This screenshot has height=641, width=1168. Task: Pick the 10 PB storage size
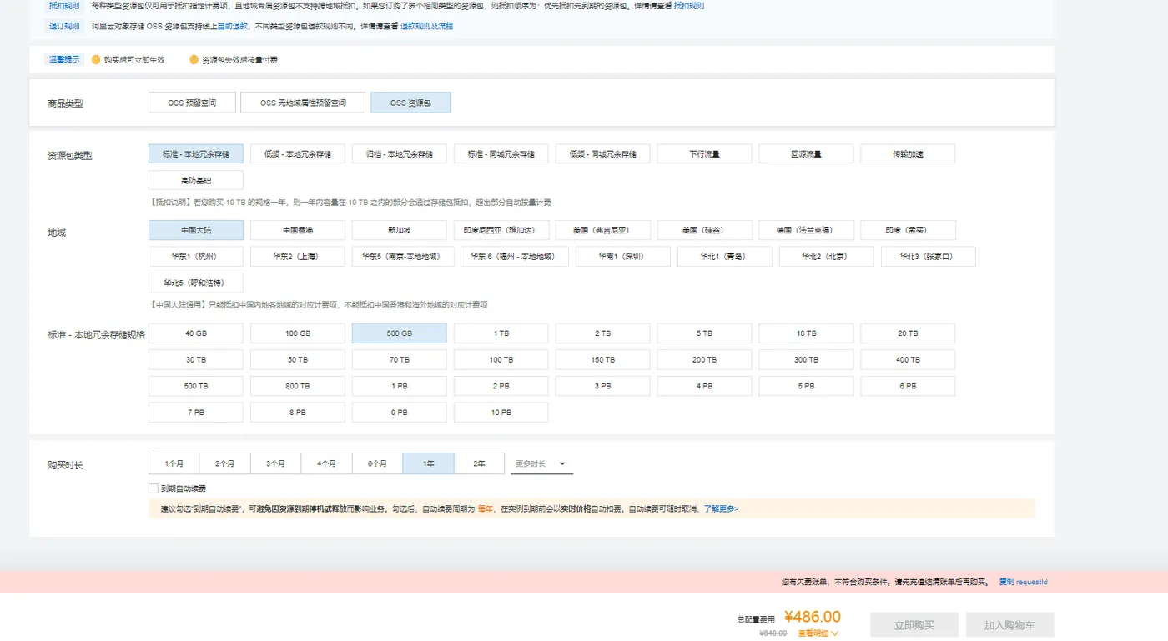pyautogui.click(x=501, y=413)
